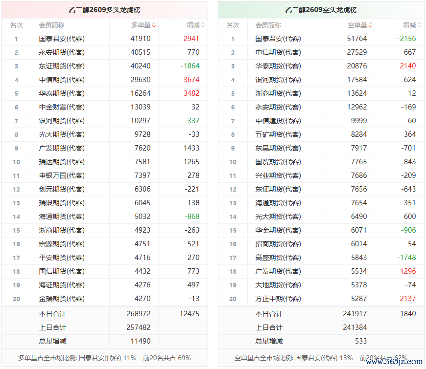
Task: Select 国信期货(代客) row name
Action: (62, 271)
